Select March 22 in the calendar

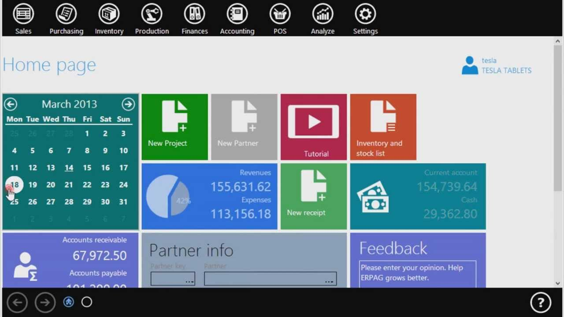point(87,185)
